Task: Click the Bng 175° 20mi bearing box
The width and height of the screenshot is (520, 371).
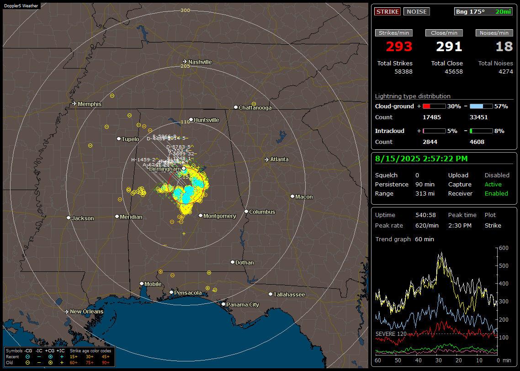Action: [x=483, y=11]
